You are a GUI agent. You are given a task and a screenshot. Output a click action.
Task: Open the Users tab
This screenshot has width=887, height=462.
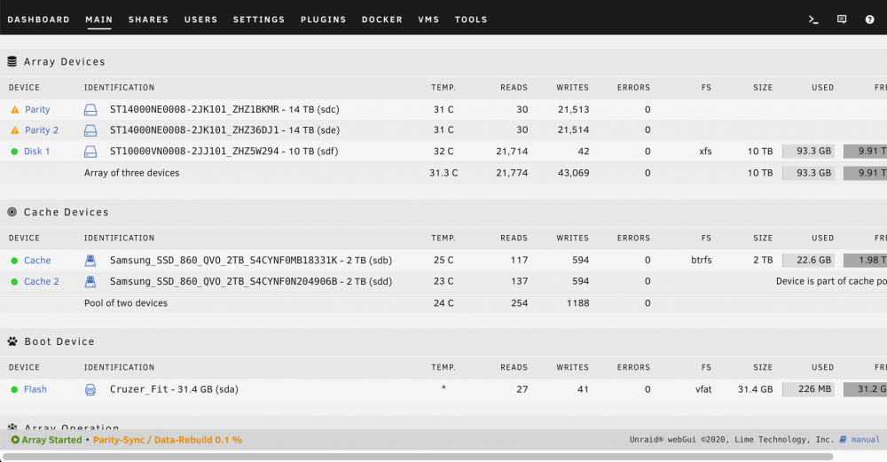(200, 20)
